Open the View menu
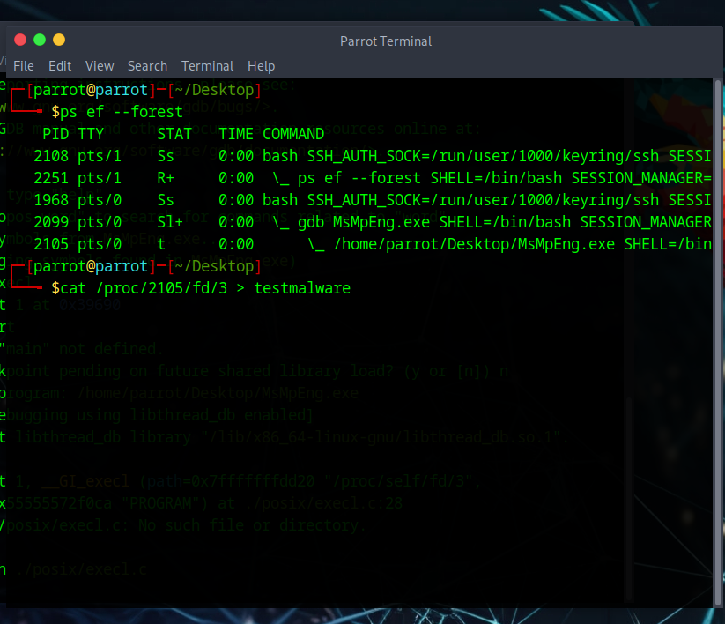This screenshot has width=725, height=624. [x=100, y=66]
